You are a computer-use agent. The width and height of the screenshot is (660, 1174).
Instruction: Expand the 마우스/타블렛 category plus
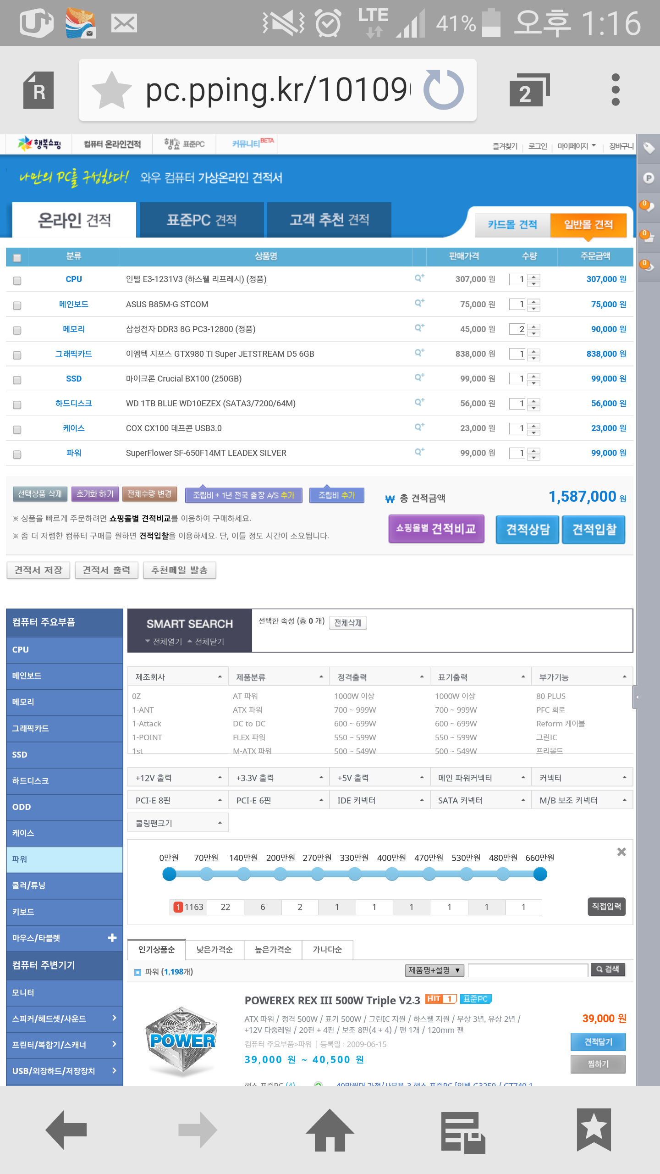coord(112,938)
